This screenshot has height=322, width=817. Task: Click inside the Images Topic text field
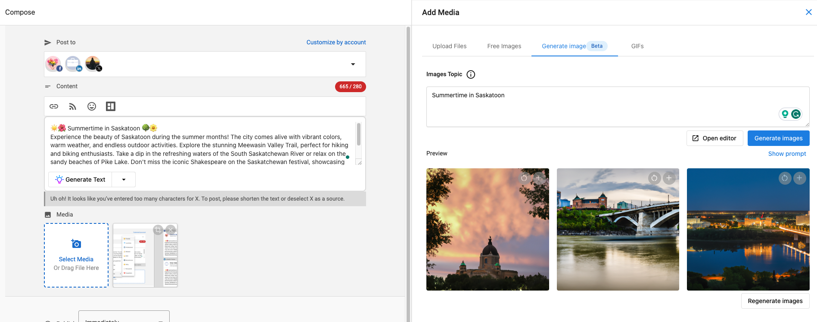tap(618, 107)
